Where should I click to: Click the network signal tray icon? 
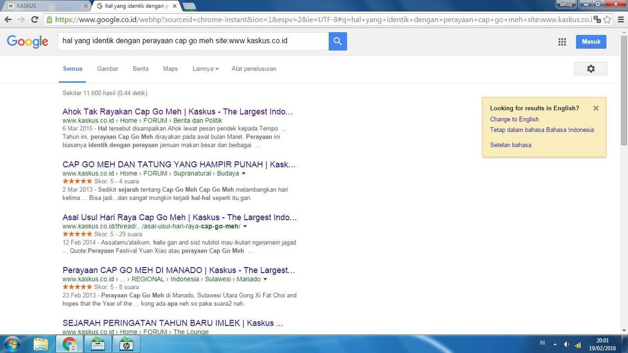pyautogui.click(x=578, y=344)
